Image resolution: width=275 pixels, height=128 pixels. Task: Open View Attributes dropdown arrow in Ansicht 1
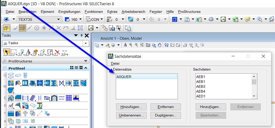click(102, 45)
